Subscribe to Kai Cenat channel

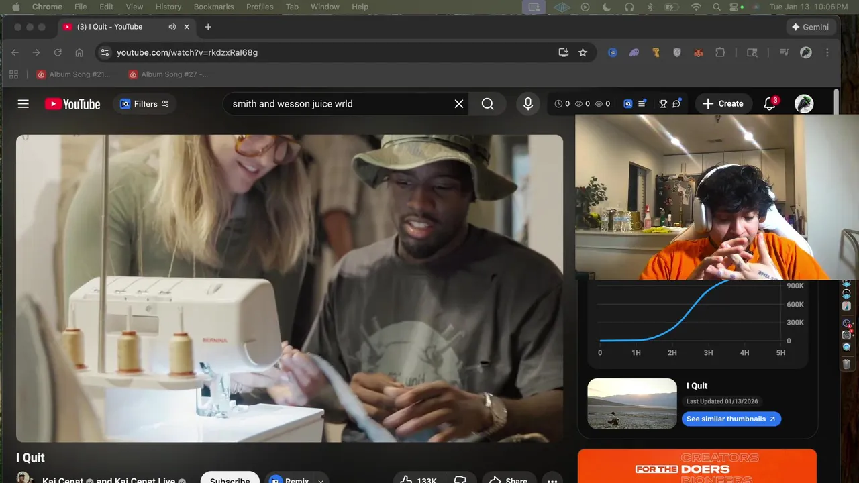coord(230,478)
